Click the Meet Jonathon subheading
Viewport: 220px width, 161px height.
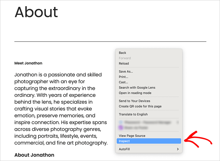click(x=28, y=63)
